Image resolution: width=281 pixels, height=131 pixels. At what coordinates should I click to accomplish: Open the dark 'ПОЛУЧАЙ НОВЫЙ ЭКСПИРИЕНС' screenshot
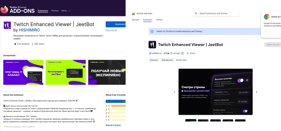[107, 72]
